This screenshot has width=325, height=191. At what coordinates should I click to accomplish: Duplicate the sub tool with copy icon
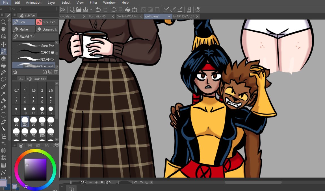50,72
